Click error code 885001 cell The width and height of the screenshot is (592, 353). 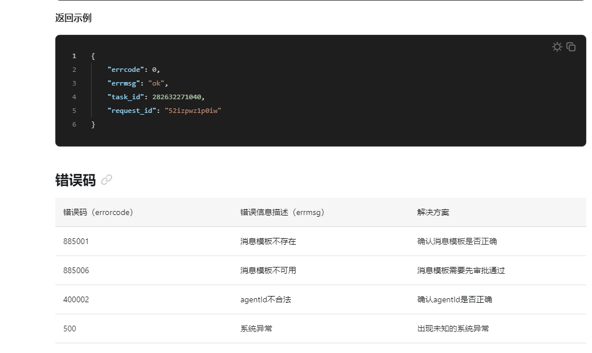pyautogui.click(x=76, y=241)
